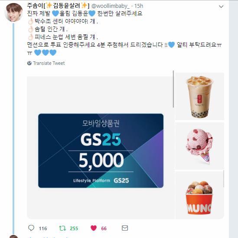The width and height of the screenshot is (238, 238).
Task: Click Translate Tweet link
Action: click(49, 63)
